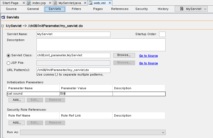Viewport: 213px width, 138px height.
Task: Click the Startup Order field
Action: pos(162,34)
